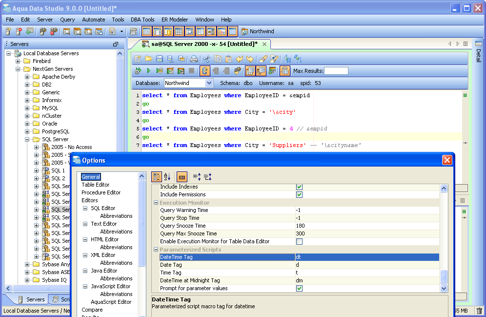The image size is (486, 317).
Task: Toggle the first orange panel view button
Action: click(x=146, y=31)
